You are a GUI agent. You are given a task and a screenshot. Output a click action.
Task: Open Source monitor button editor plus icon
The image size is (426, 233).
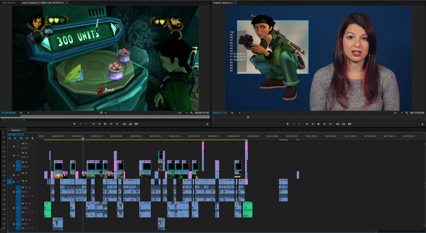(208, 124)
